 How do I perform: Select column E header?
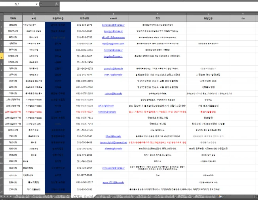click(113, 14)
